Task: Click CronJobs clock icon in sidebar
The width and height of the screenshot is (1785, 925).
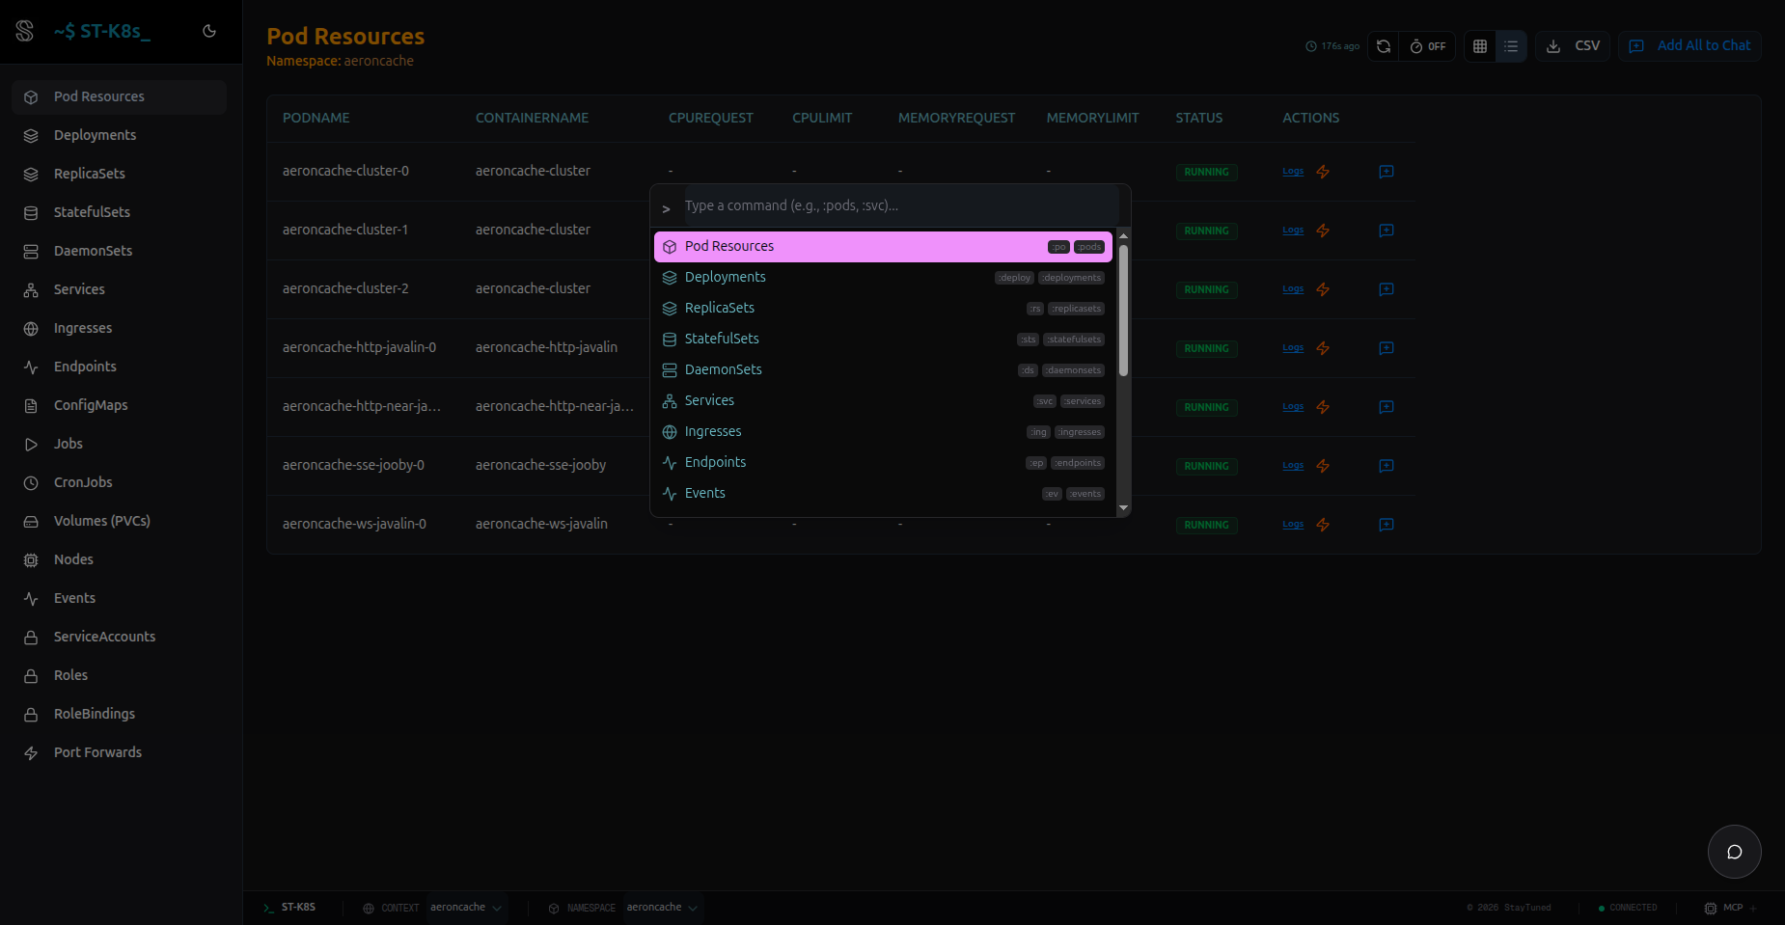Action: pos(31,482)
